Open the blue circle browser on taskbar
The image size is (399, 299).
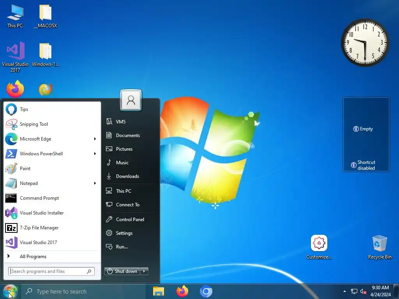pos(206,291)
